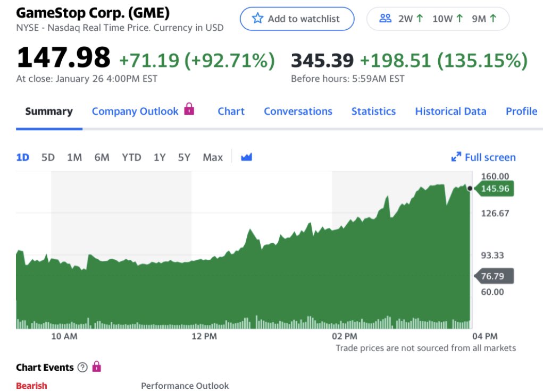Click the 145.96 current price label
Viewport: 543px width, 392px height.
point(494,189)
